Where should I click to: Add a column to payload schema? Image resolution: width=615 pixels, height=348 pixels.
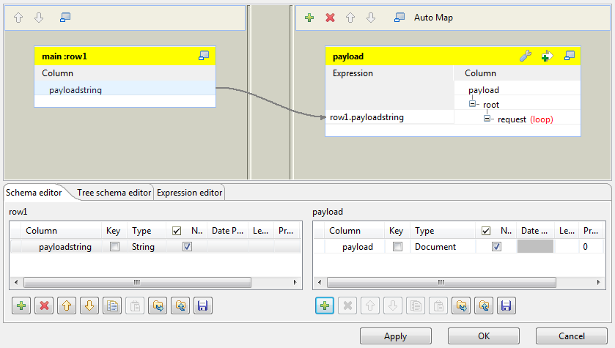(324, 306)
